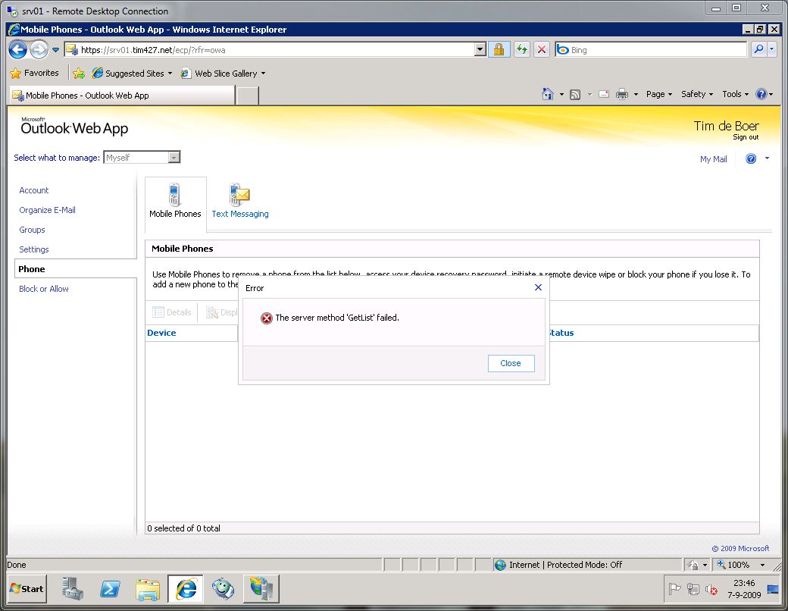Open the Safety menu
788x611 pixels.
pyautogui.click(x=697, y=94)
